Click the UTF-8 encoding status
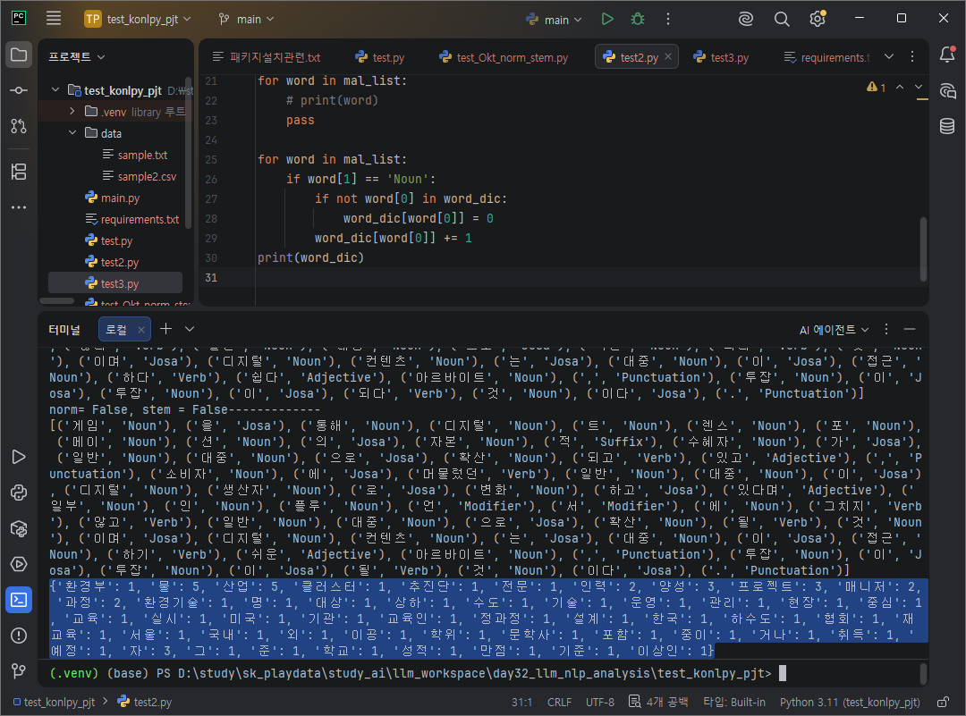The height and width of the screenshot is (716, 966). pyautogui.click(x=599, y=702)
